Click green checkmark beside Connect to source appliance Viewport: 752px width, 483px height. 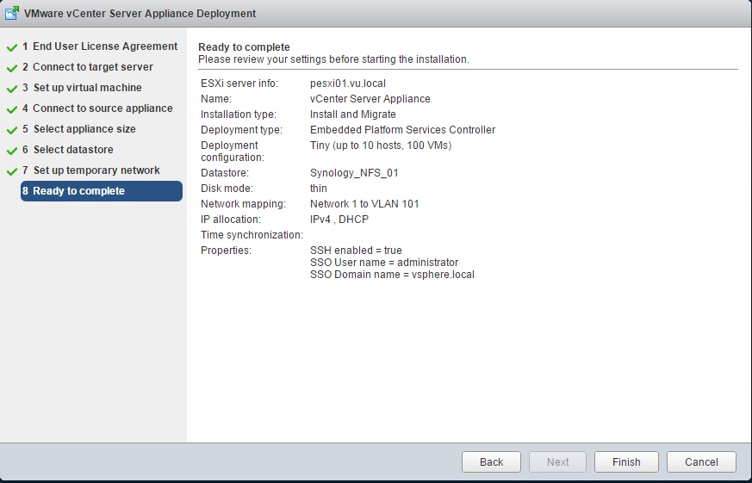(x=12, y=109)
